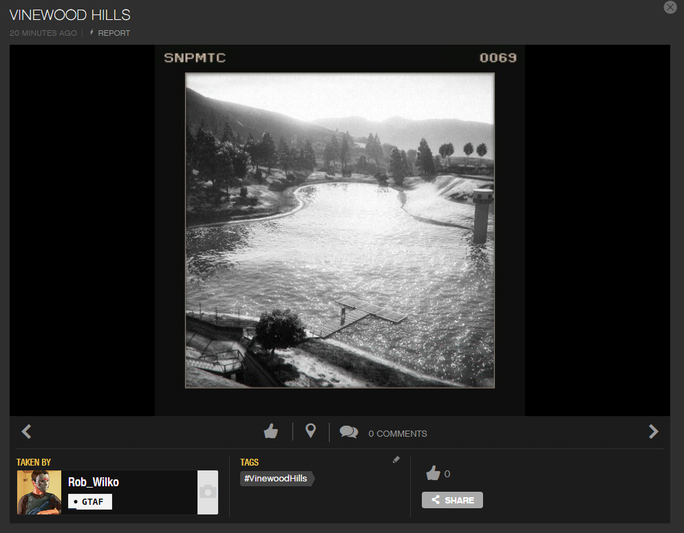The image size is (684, 533).
Task: Click the Vinewood Hills title
Action: click(x=70, y=15)
